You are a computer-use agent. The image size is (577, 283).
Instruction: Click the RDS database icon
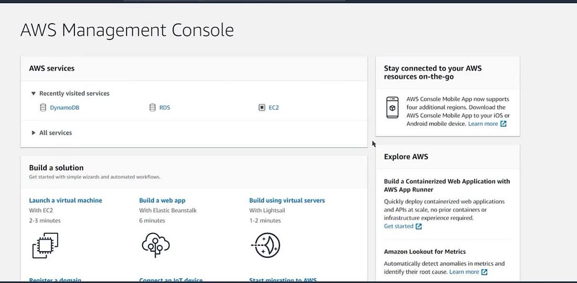coord(152,108)
